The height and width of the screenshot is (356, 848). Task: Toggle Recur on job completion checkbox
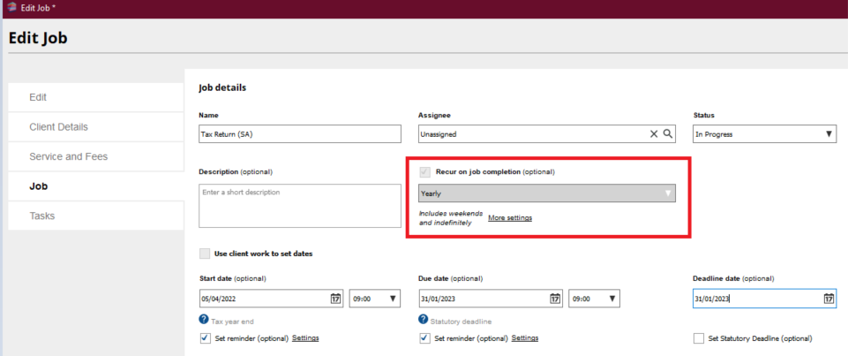424,171
